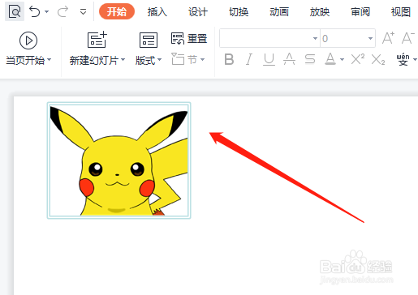Switch to the 设计 tab
418x295 pixels.
pos(197,12)
